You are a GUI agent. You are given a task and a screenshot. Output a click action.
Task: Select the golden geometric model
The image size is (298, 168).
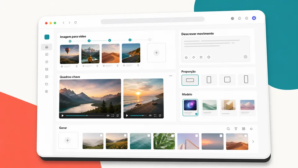click(228, 107)
